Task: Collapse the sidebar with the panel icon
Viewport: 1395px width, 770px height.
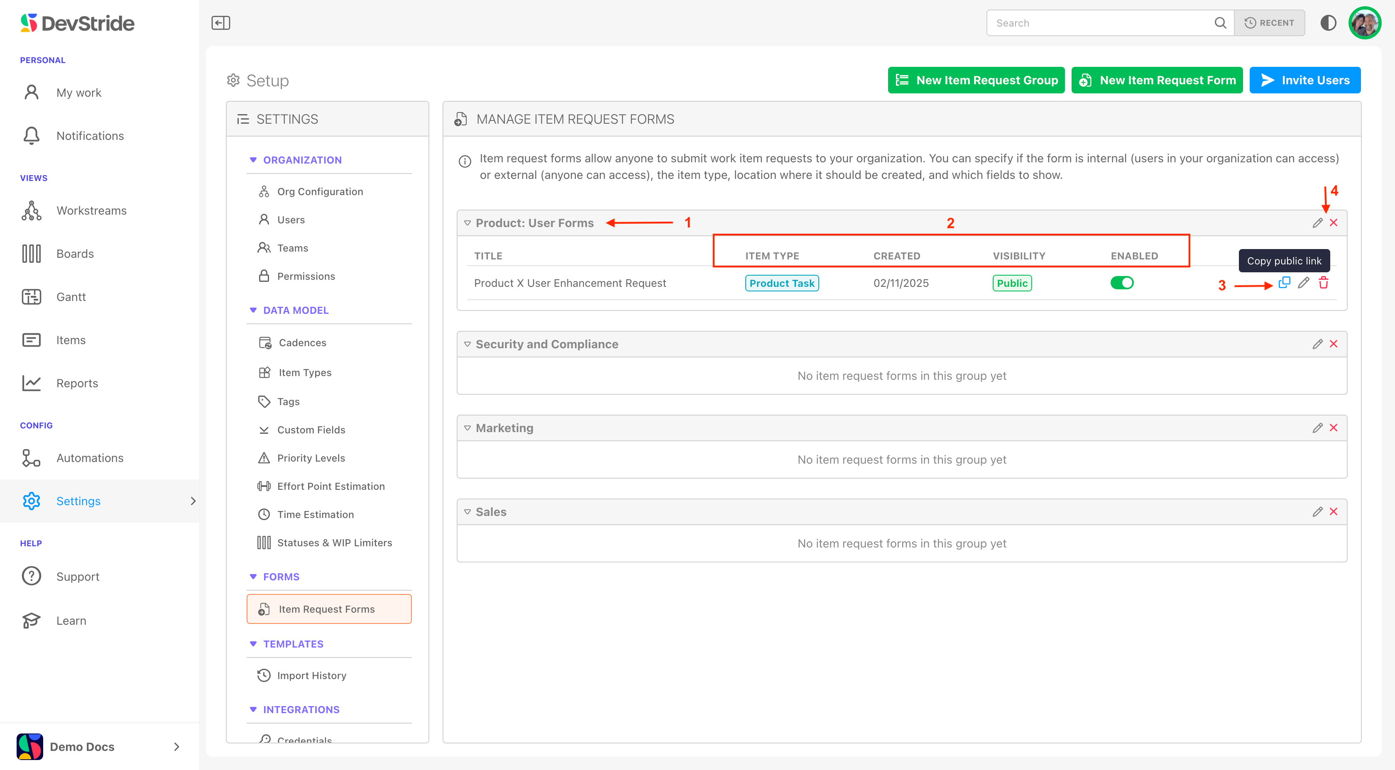Action: 220,23
